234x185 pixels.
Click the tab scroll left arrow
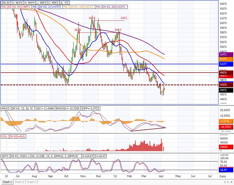point(225,182)
